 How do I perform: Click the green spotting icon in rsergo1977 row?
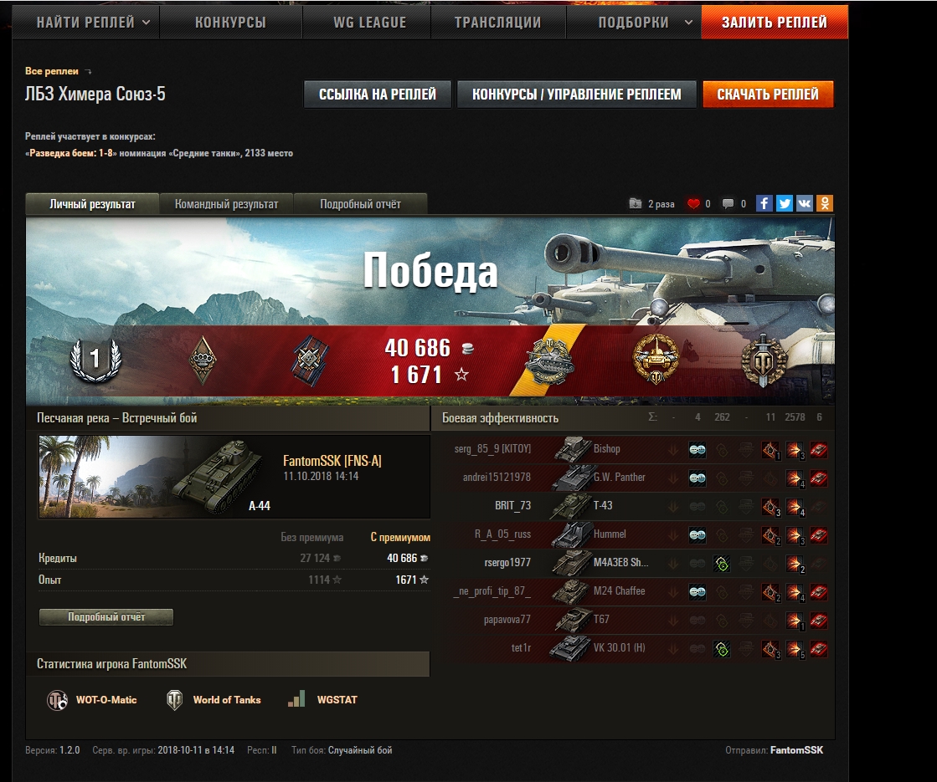coord(722,564)
